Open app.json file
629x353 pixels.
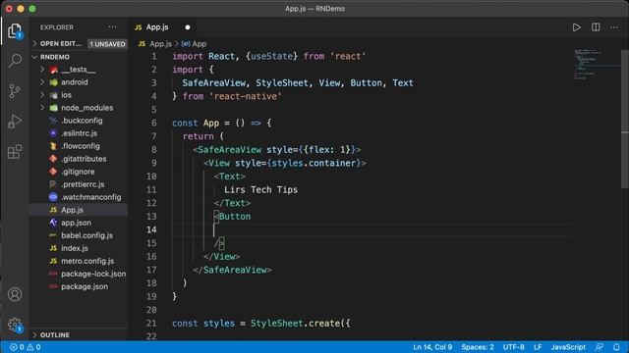tap(76, 223)
